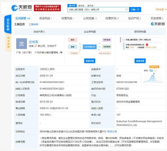Open the 知识产权 tab
Viewport: 167px width, 151px height.
click(x=134, y=18)
